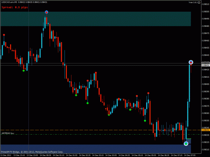
Task: Click the 0.98395 price scale label
Action: (206, 91)
